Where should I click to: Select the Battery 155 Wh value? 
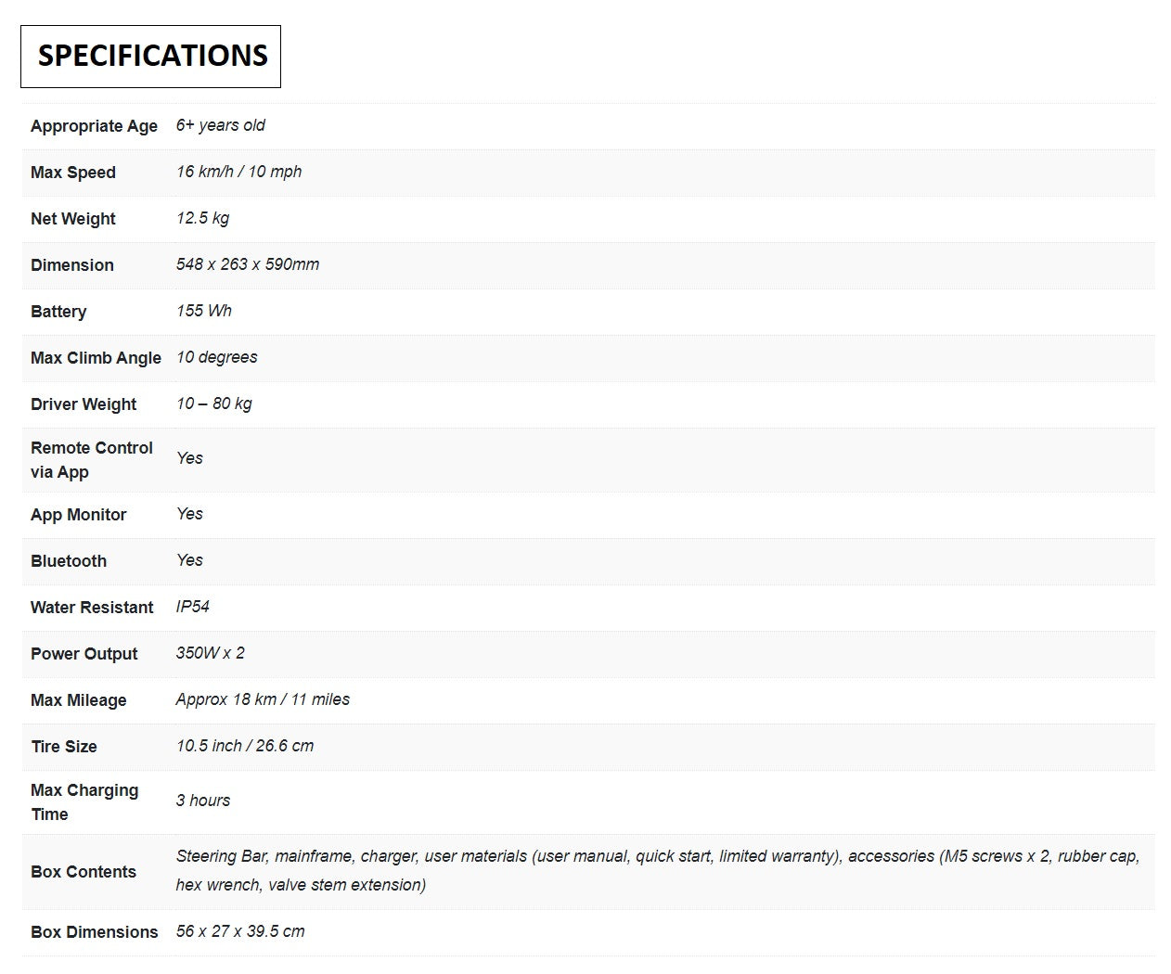click(x=204, y=311)
